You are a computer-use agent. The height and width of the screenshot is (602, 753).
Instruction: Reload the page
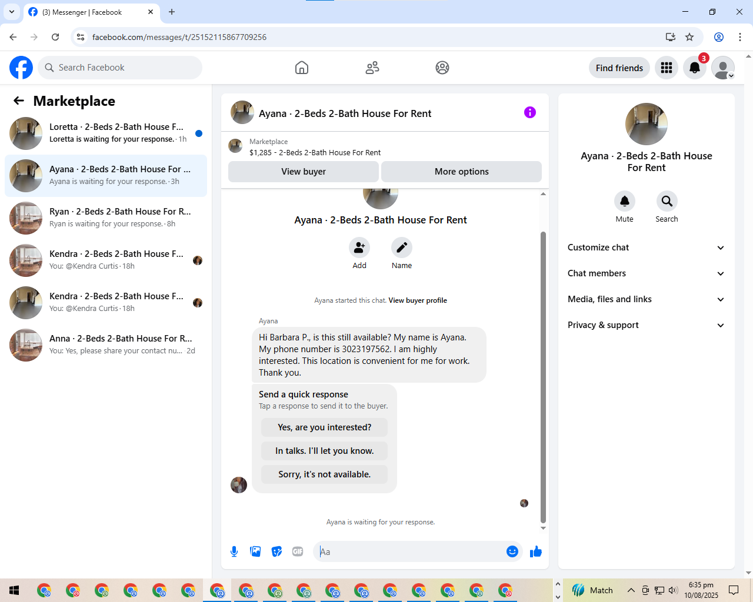click(55, 37)
